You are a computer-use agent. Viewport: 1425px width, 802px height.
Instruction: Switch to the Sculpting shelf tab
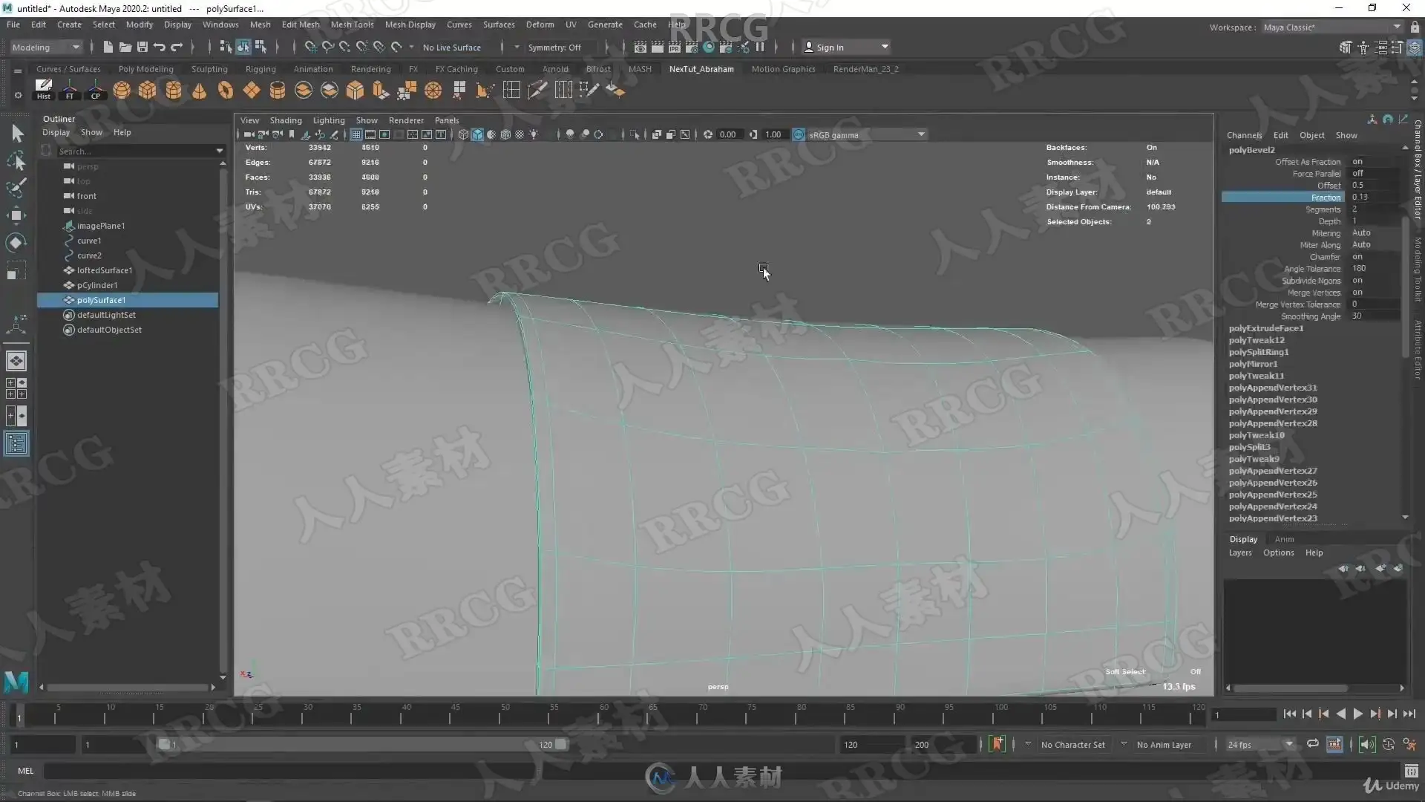click(x=209, y=69)
